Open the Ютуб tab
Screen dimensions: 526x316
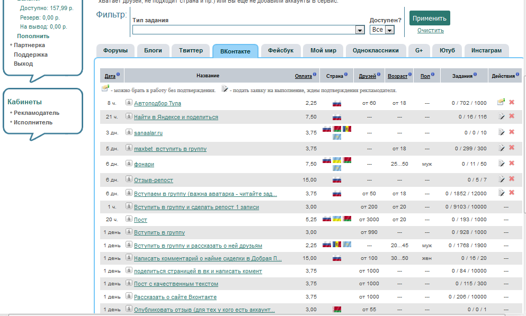pyautogui.click(x=447, y=51)
